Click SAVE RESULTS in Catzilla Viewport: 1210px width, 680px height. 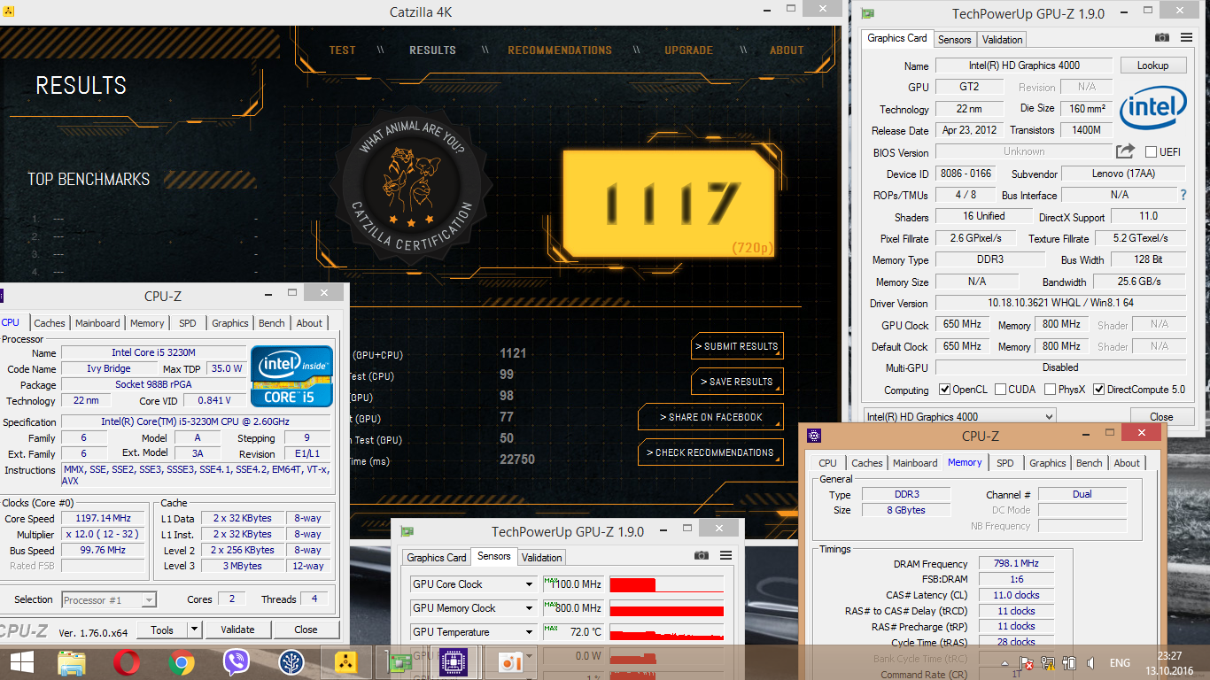coord(737,382)
